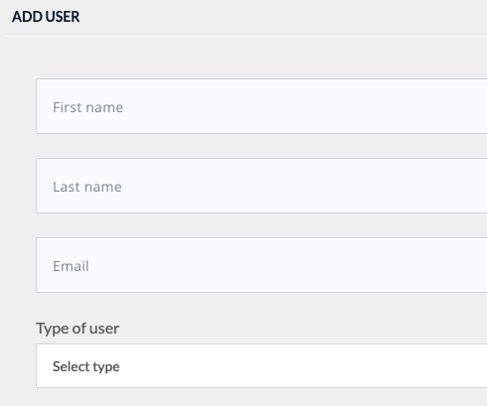Click the ADD USER heading
Viewport: 487px width, 406px height.
tap(46, 17)
